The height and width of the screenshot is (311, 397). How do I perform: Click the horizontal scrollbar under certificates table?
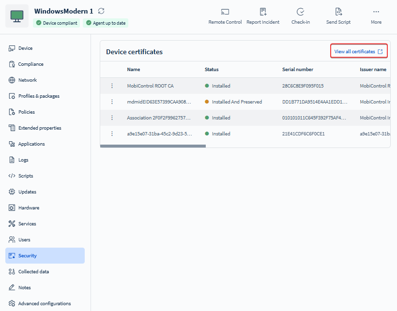pyautogui.click(x=153, y=146)
